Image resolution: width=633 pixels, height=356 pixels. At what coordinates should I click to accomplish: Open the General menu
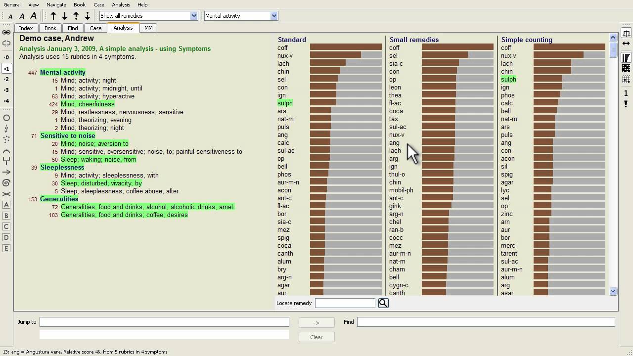(x=12, y=4)
